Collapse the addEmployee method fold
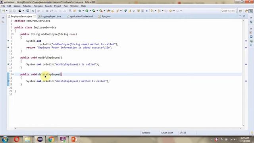The width and height of the screenshot is (254, 143). click(x=13, y=34)
